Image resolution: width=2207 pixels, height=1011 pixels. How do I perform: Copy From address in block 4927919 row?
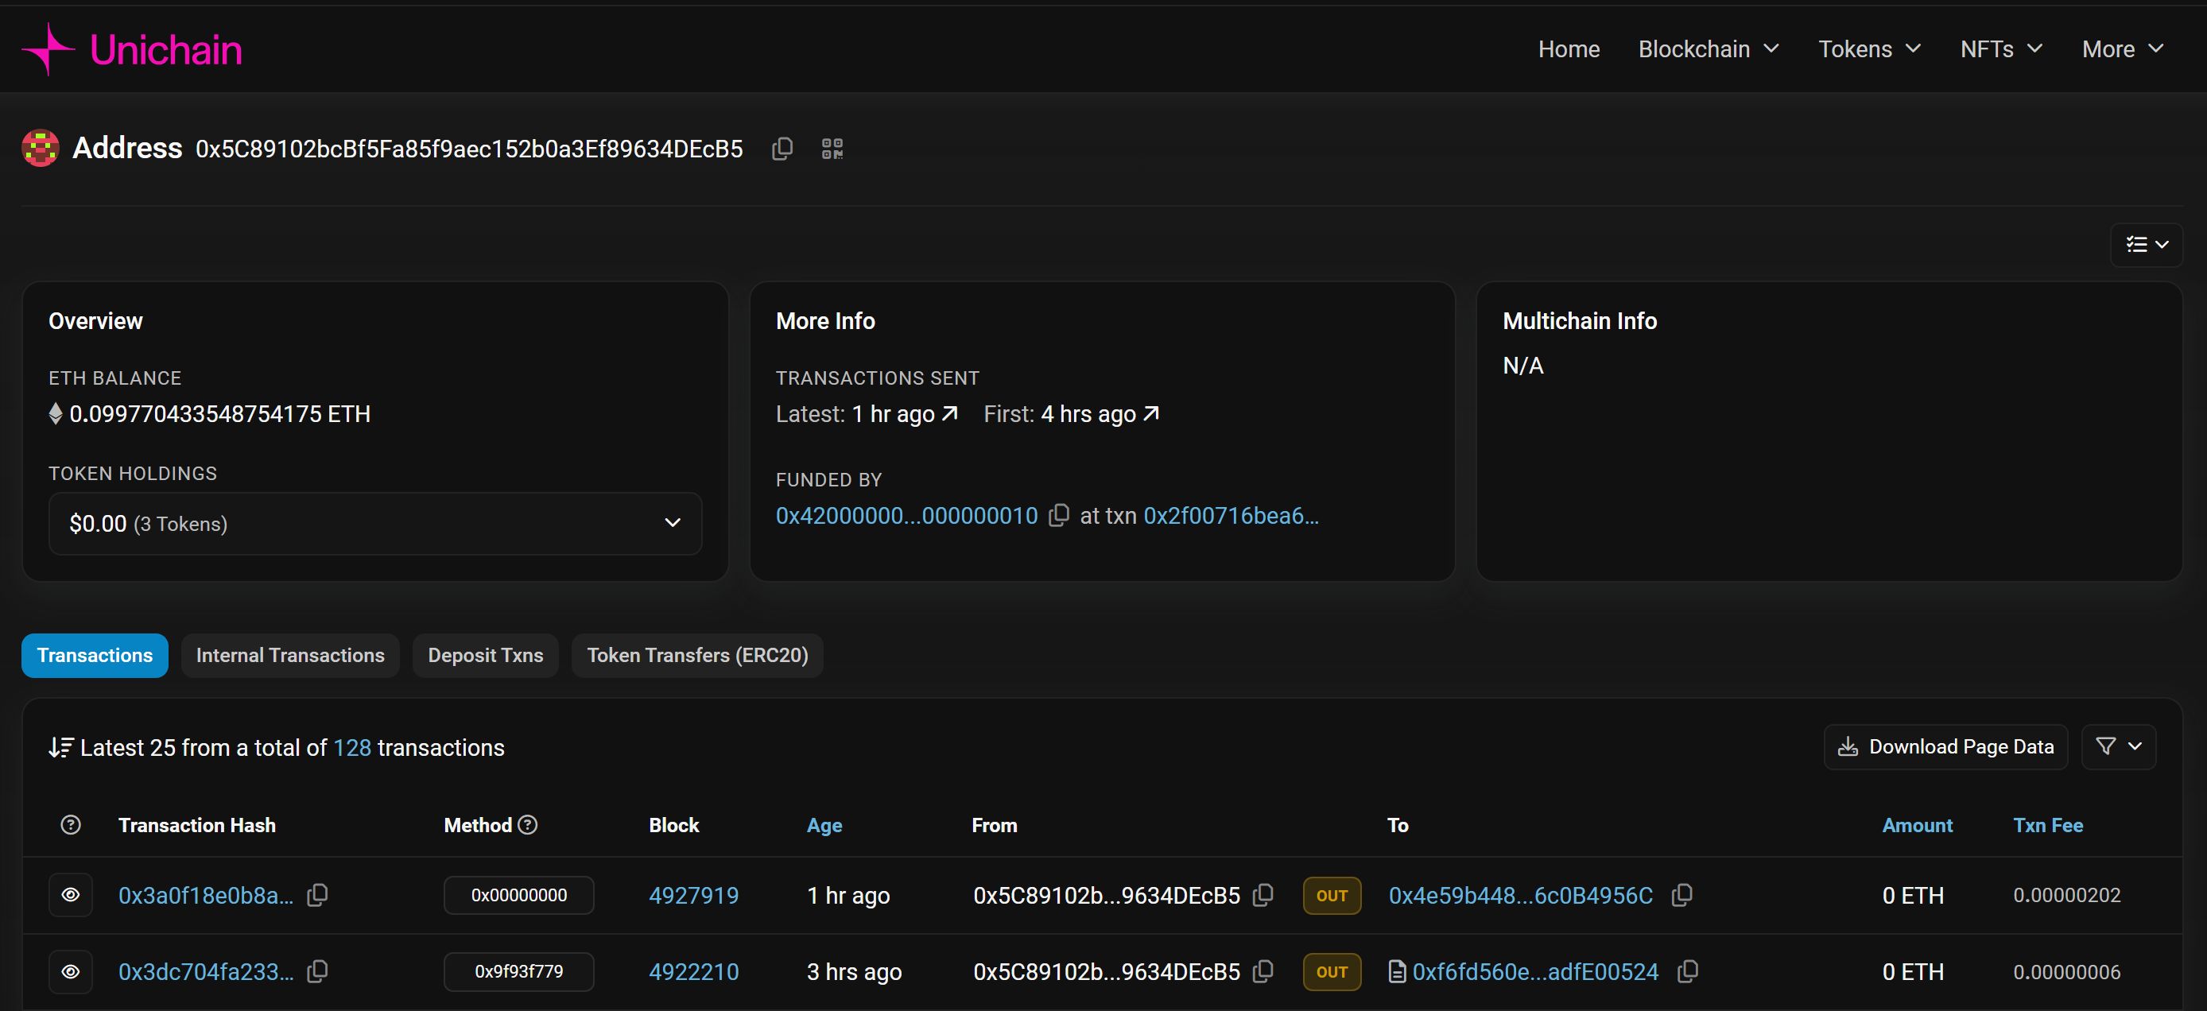tap(1263, 895)
